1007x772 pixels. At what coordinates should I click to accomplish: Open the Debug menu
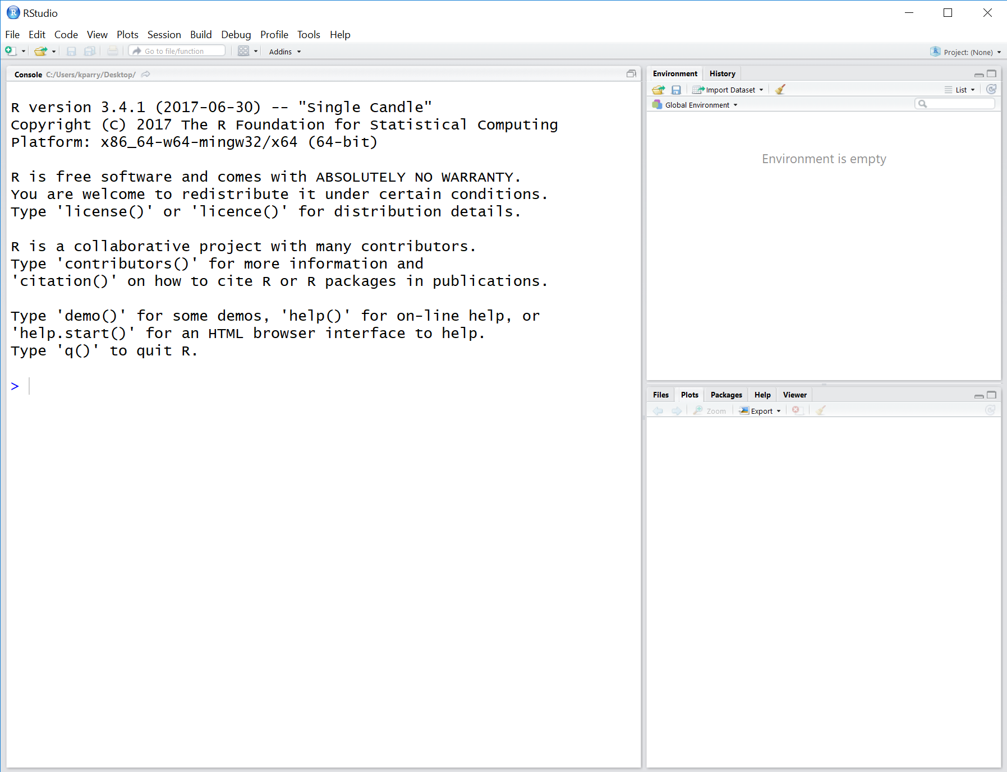tap(236, 35)
